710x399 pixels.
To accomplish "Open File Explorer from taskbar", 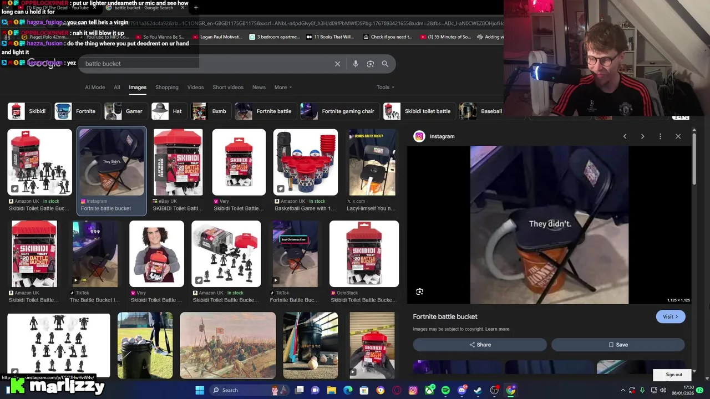I will pos(332,390).
